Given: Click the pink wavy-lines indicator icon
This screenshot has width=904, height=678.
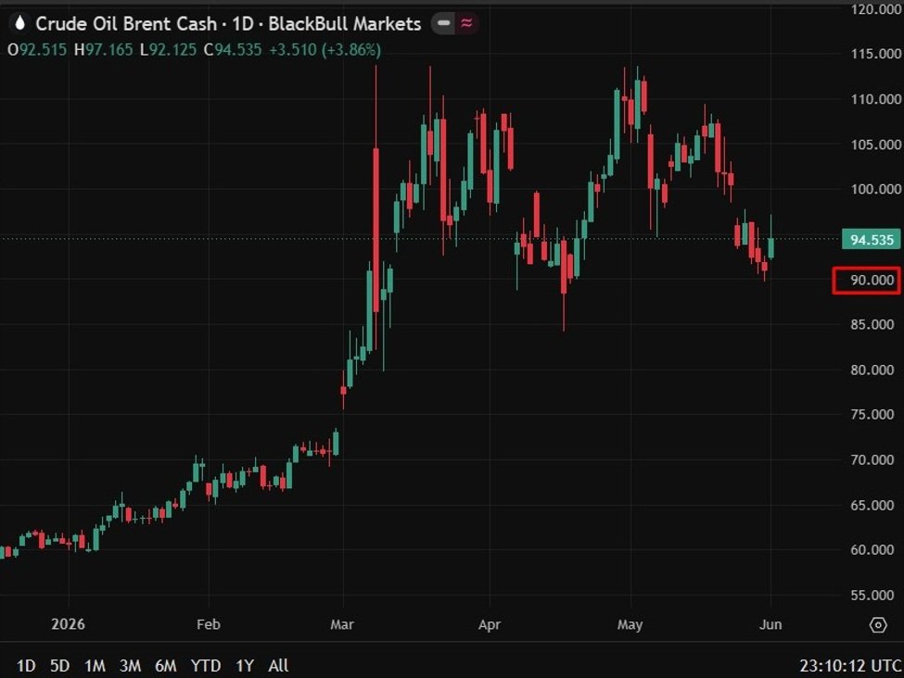Looking at the screenshot, I should coord(466,23).
